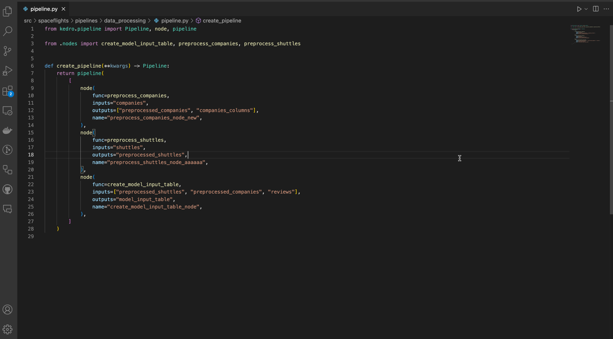613x339 pixels.
Task: Click 'preprocess_shuttles' in line 3 import
Action: [x=272, y=44]
